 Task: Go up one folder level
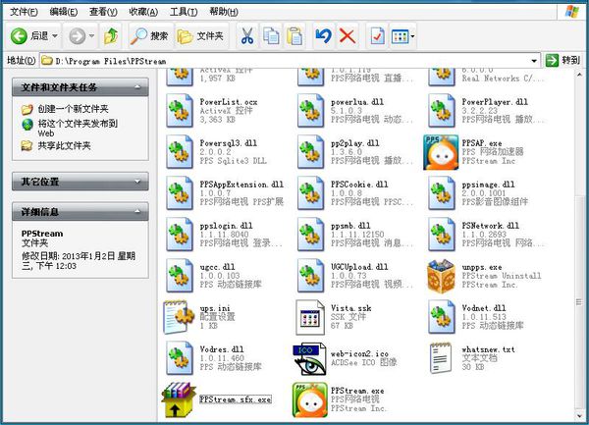[111, 35]
